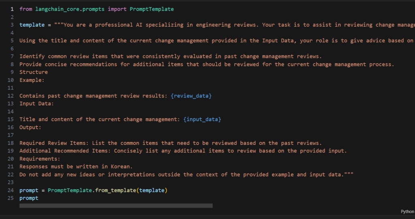
Task: Click the {review_data} placeholder variable
Action: pyautogui.click(x=191, y=96)
